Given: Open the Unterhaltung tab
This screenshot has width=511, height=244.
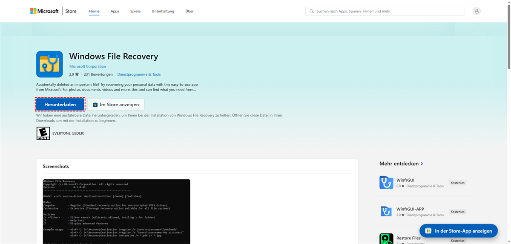Looking at the screenshot, I should (163, 11).
